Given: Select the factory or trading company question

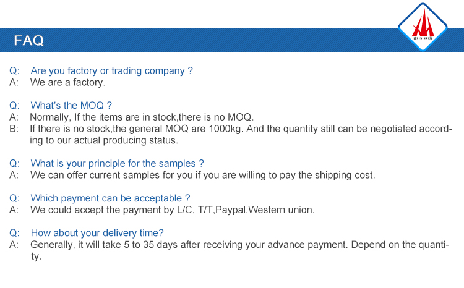Looking at the screenshot, I should pyautogui.click(x=111, y=71).
